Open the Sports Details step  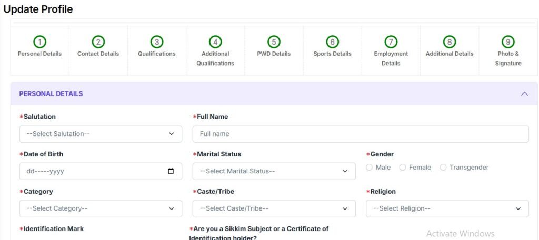point(333,54)
